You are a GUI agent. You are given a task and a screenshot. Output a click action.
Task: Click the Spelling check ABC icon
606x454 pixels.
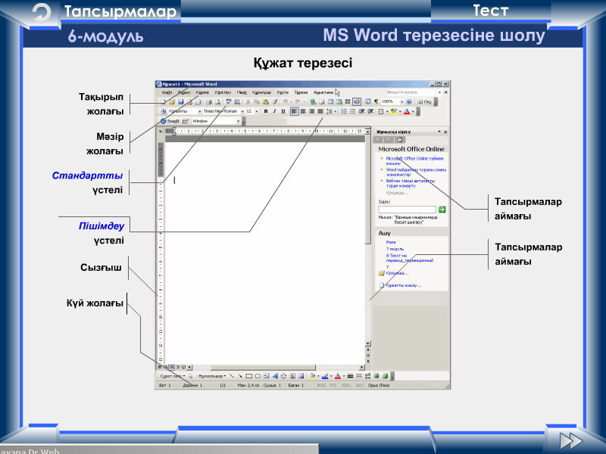coord(229,101)
